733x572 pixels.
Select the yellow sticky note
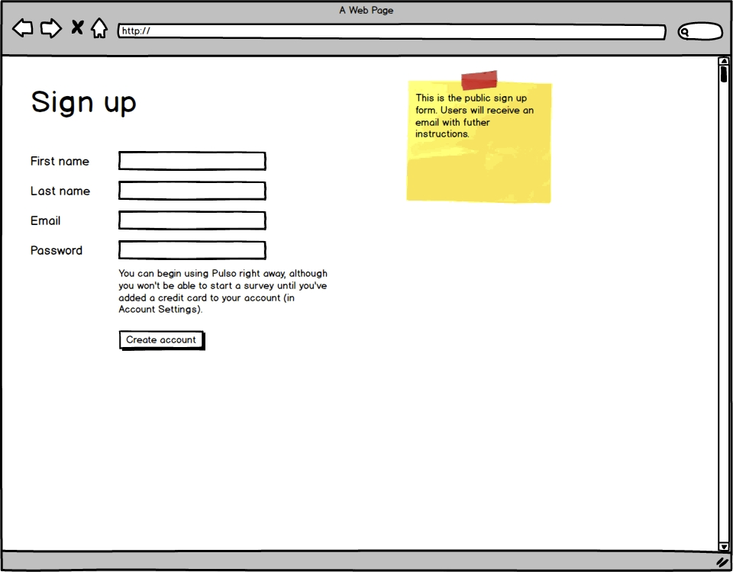[x=479, y=142]
